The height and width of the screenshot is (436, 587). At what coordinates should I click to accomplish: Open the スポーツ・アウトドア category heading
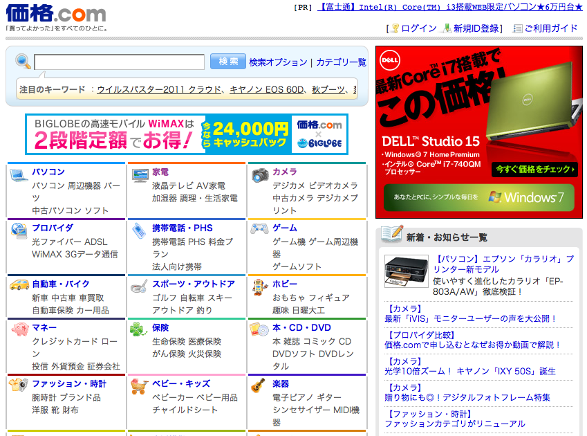194,284
